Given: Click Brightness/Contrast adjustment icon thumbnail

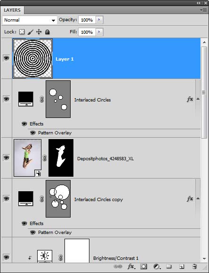Looking at the screenshot, I should pos(45,256).
